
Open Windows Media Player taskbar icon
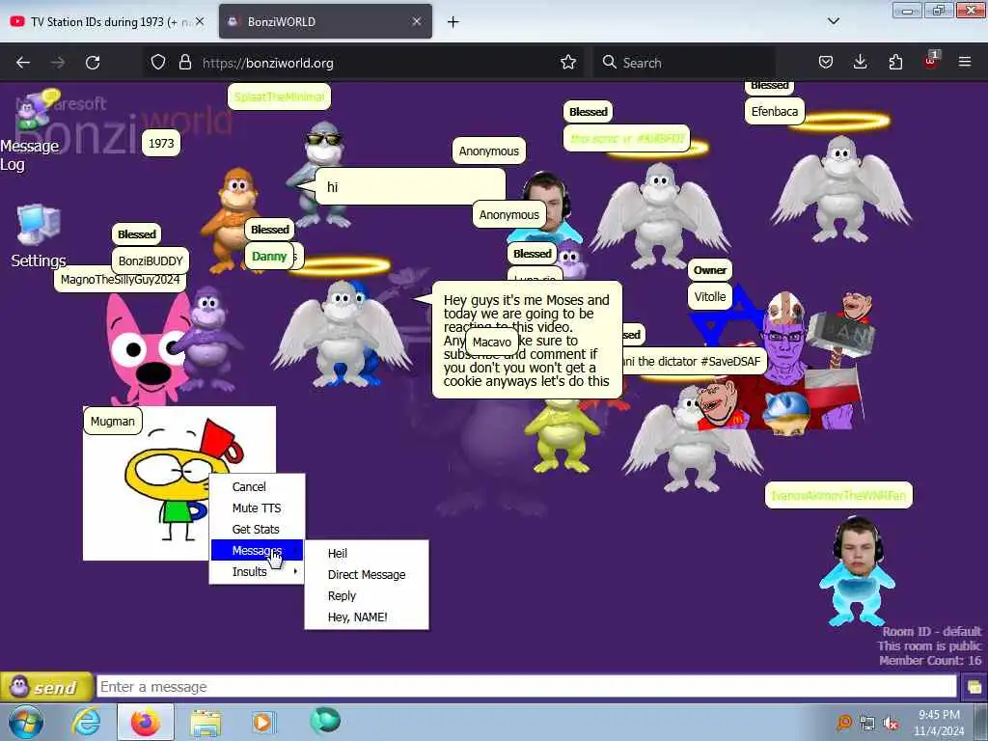click(263, 722)
